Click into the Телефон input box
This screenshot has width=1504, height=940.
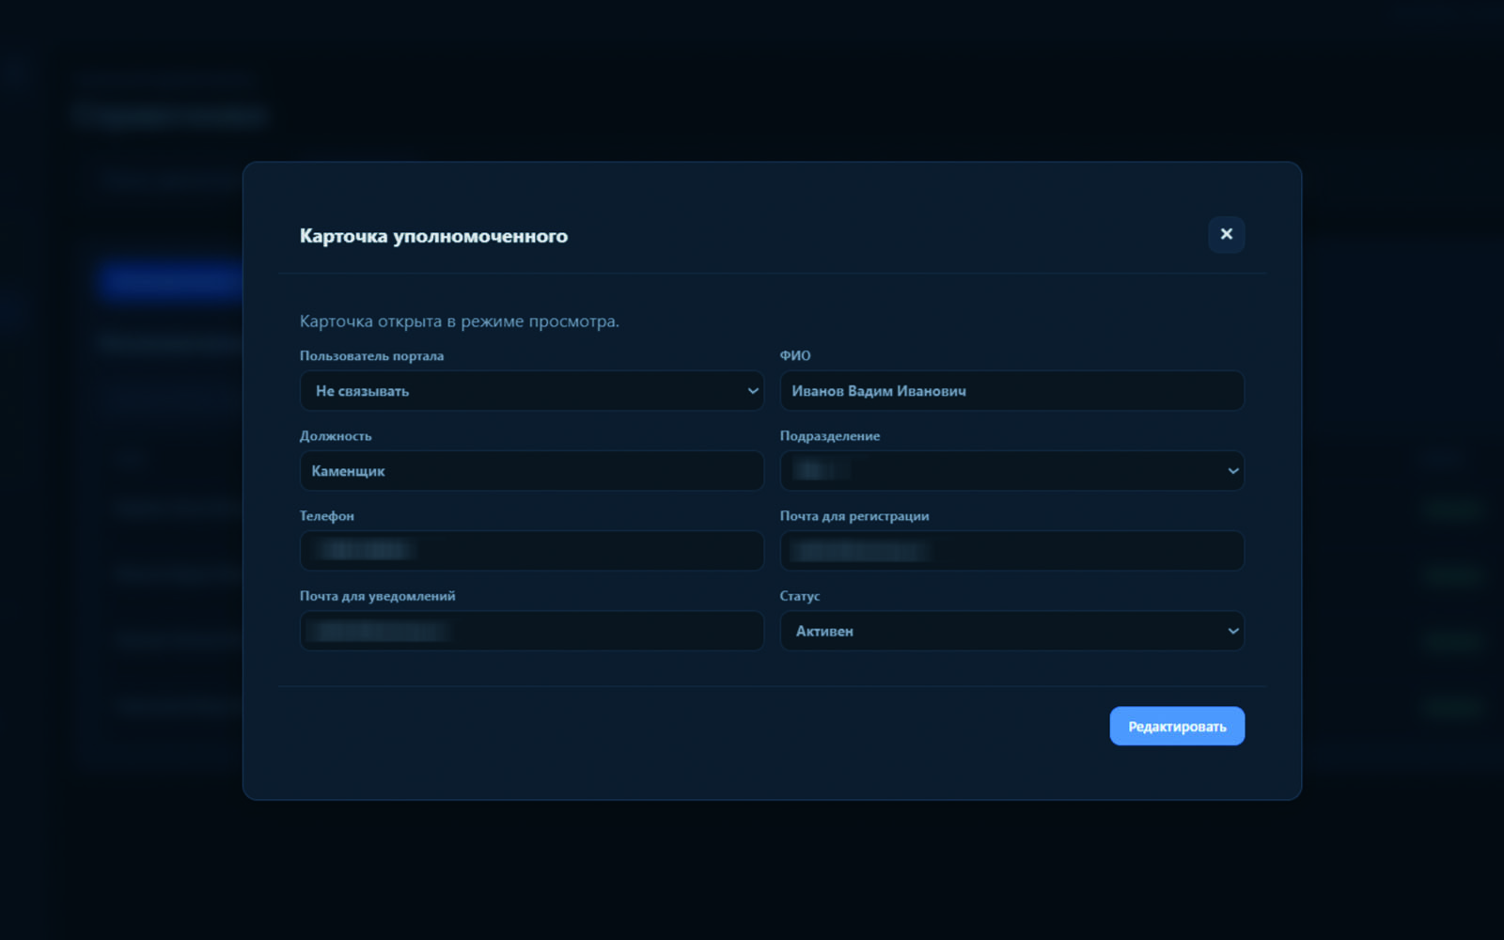(x=531, y=551)
